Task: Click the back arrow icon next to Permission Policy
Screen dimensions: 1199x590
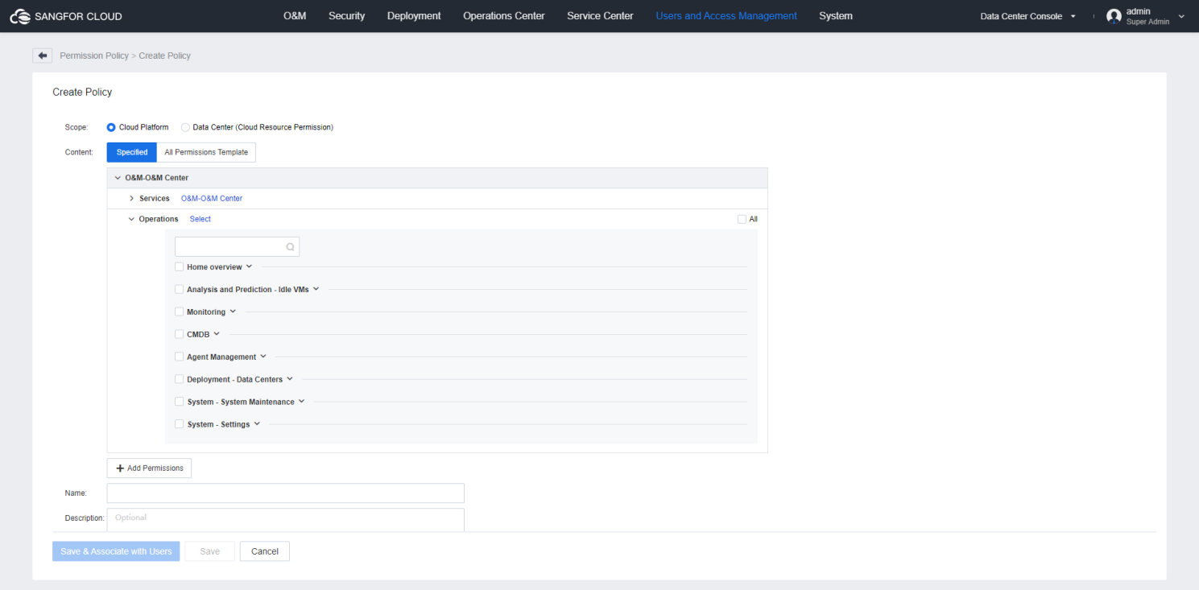Action: point(42,56)
